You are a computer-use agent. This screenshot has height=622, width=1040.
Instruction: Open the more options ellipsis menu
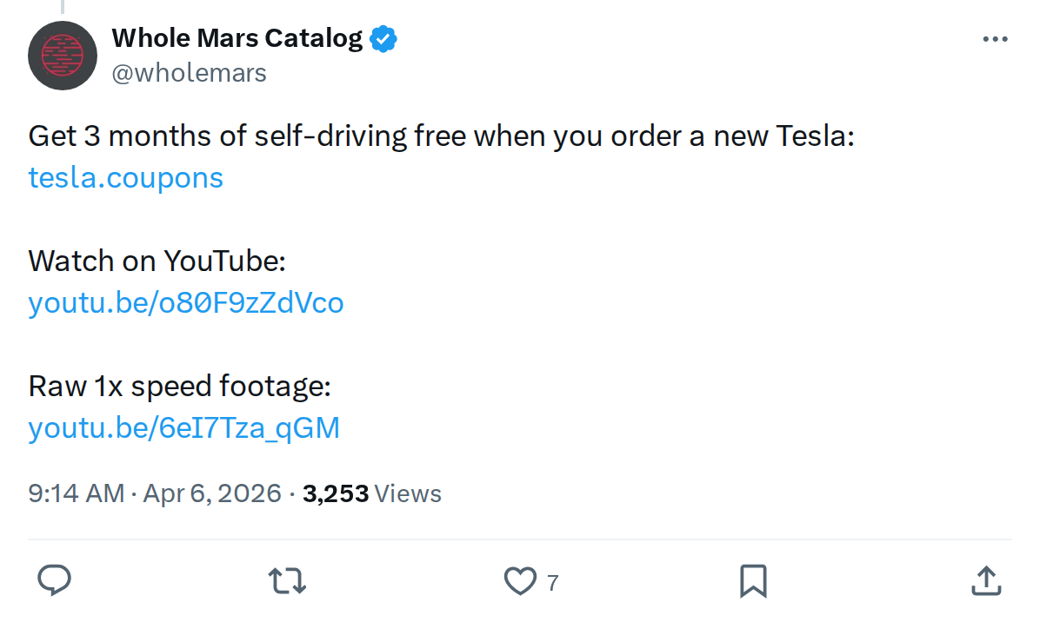[x=995, y=38]
